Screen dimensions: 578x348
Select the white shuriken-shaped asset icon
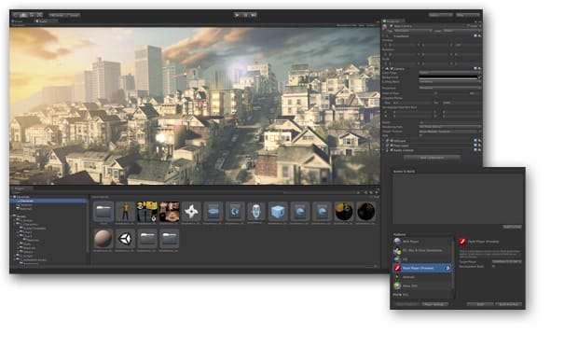pos(191,212)
